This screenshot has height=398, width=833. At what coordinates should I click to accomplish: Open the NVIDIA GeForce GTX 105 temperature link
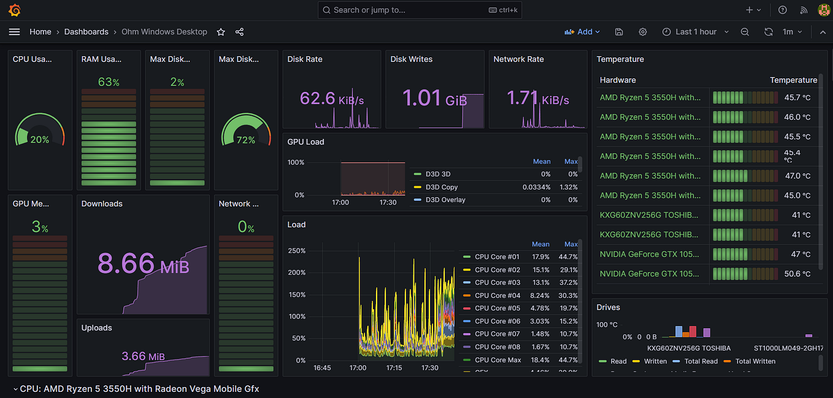point(650,254)
